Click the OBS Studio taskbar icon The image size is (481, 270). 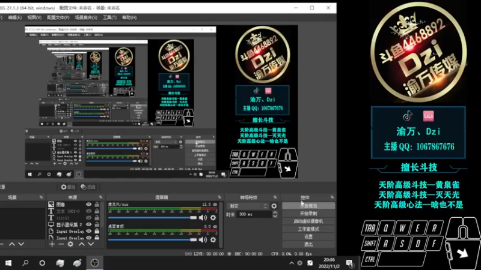(x=94, y=263)
